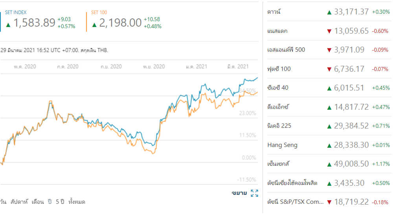This screenshot has width=397, height=216.
Task: Click the expand chart fullscreen icon
Action: [x=254, y=193]
